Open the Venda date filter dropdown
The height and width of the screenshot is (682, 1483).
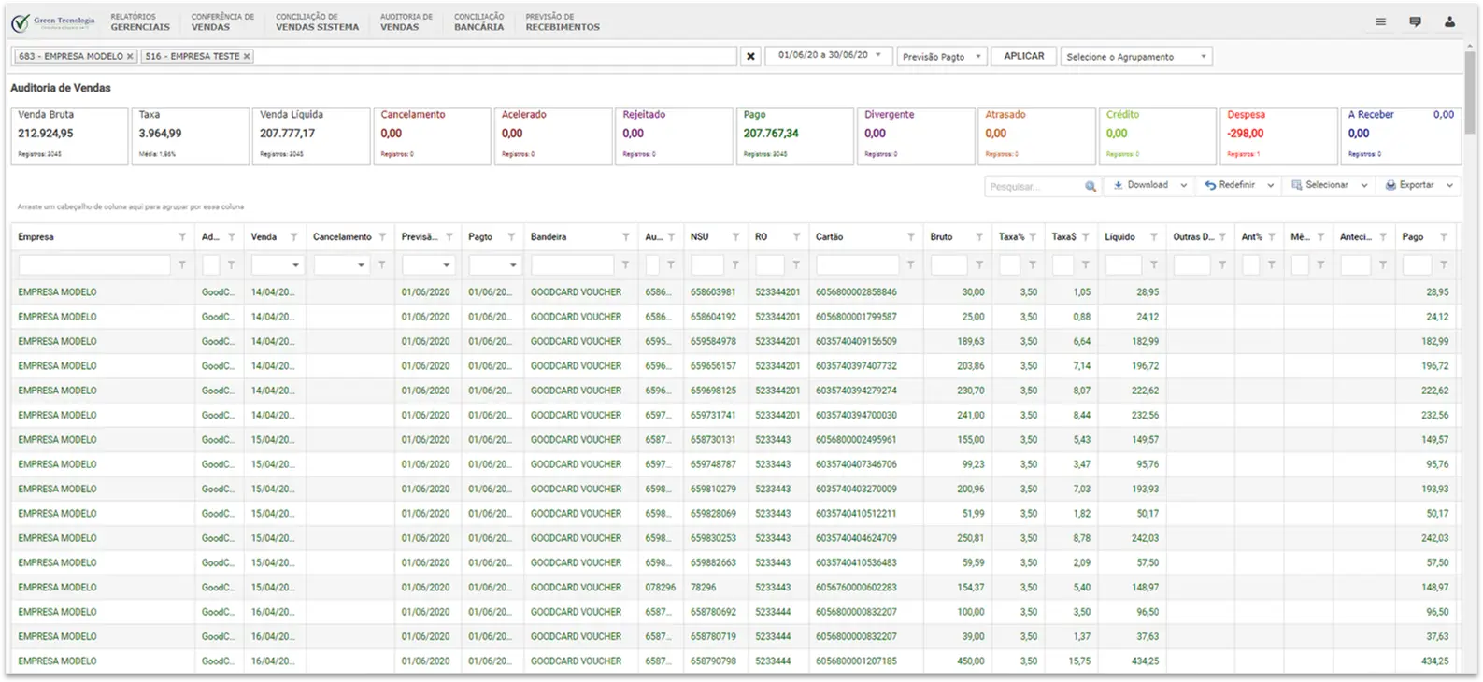pos(295,265)
